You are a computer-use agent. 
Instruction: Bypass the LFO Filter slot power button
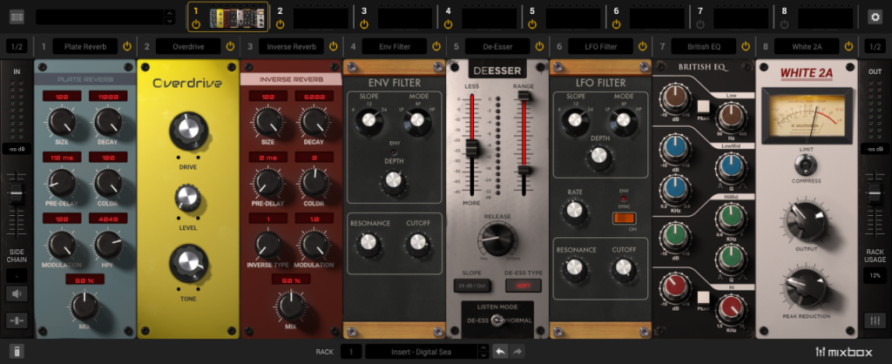point(642,46)
